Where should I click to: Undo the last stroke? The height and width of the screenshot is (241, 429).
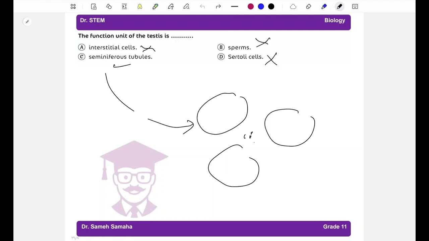pos(202,6)
